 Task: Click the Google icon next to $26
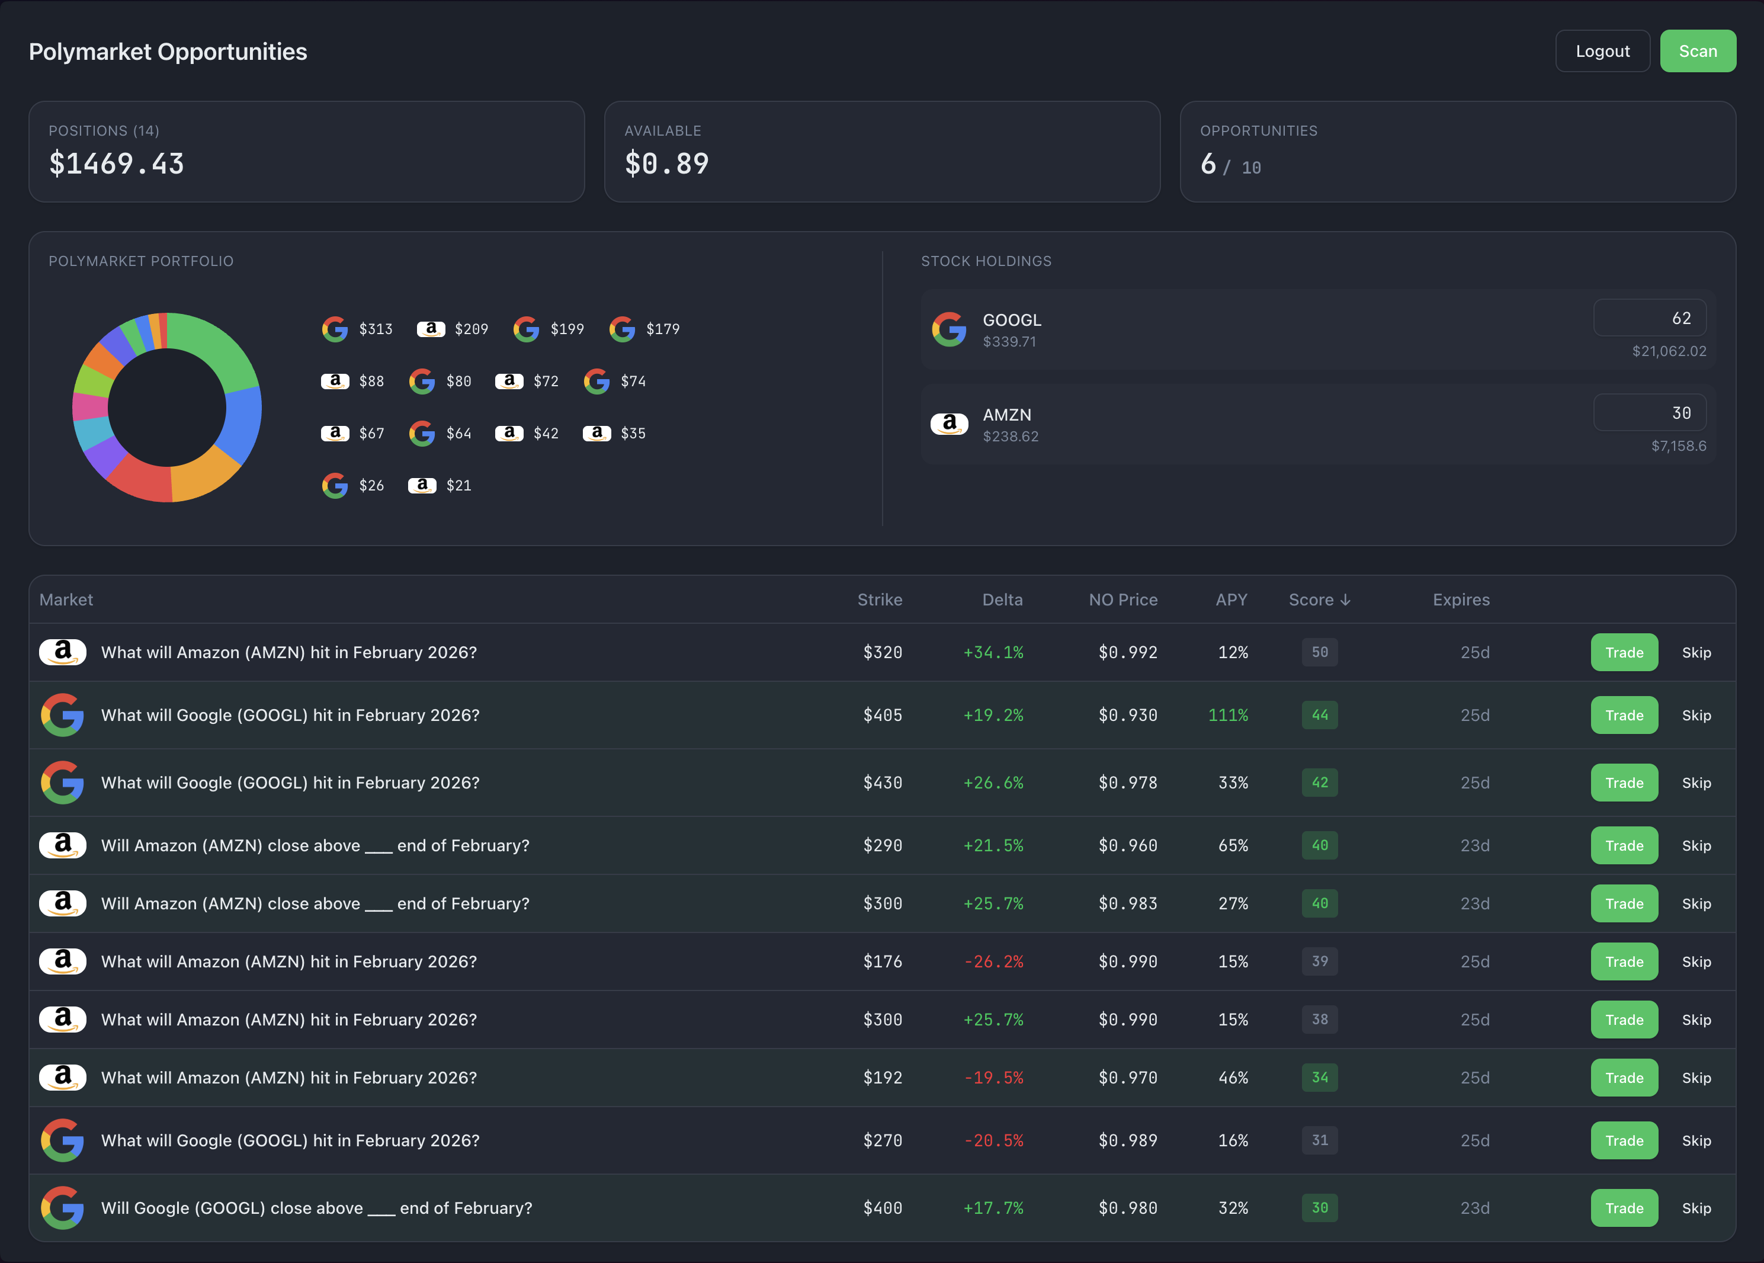(x=335, y=485)
